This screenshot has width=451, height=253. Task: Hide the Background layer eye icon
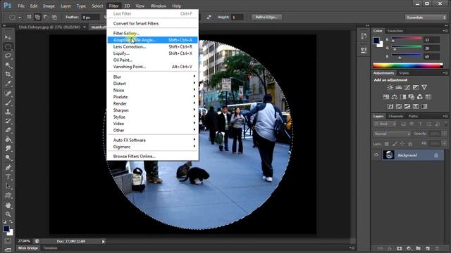(376, 155)
